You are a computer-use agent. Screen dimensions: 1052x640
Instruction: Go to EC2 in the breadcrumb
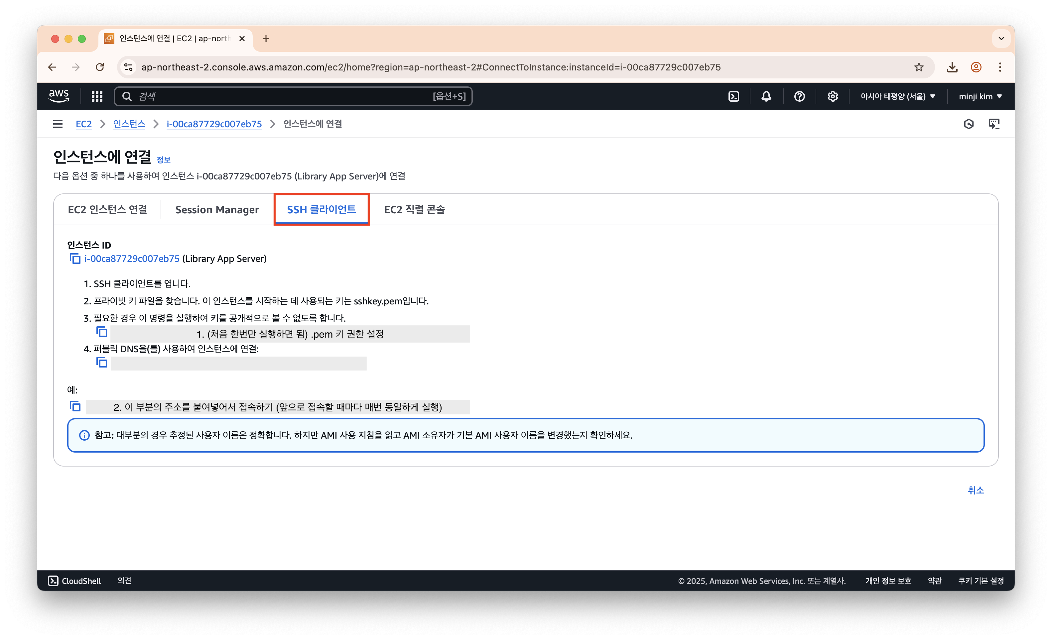click(x=84, y=124)
